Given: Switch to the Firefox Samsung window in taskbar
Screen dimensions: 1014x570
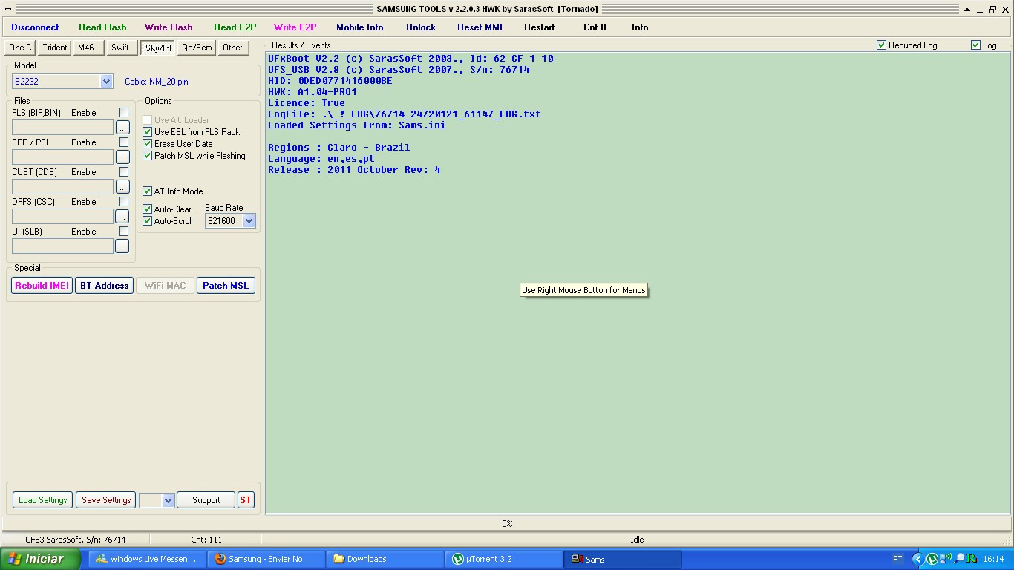Looking at the screenshot, I should coord(266,560).
